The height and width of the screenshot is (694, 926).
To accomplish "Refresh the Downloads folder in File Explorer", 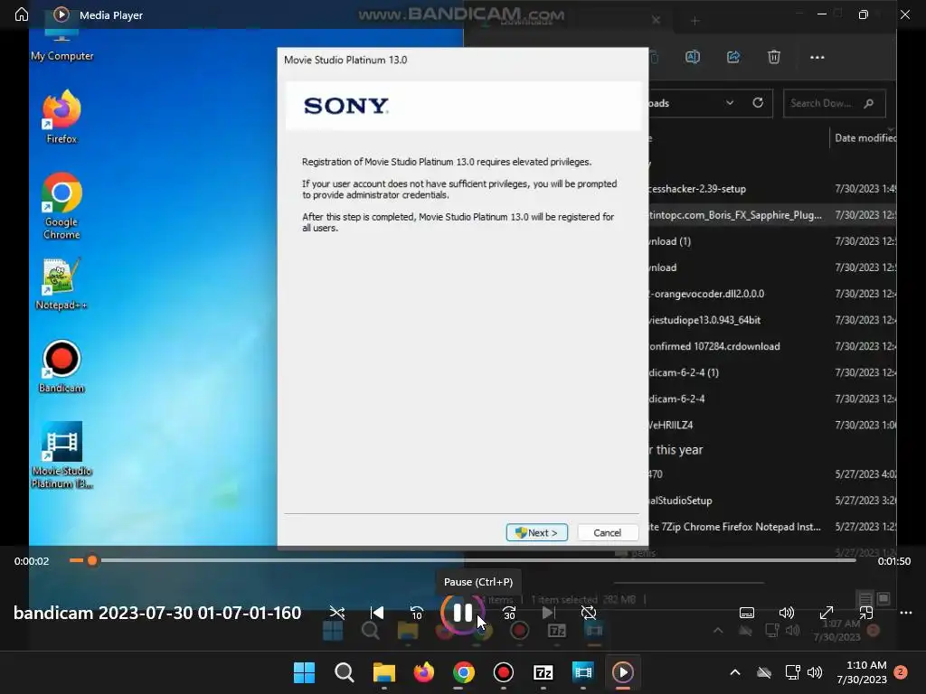I will click(x=758, y=103).
